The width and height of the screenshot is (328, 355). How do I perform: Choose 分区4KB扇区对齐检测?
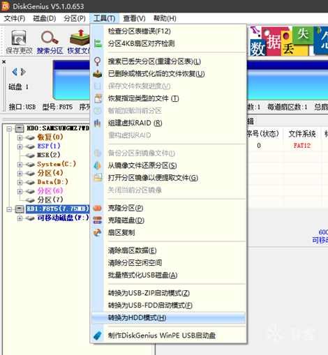(x=168, y=43)
